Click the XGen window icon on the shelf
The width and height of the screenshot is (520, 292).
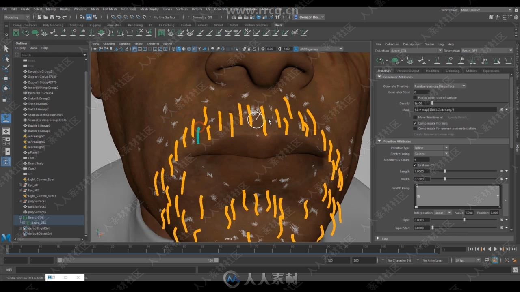pos(16,33)
